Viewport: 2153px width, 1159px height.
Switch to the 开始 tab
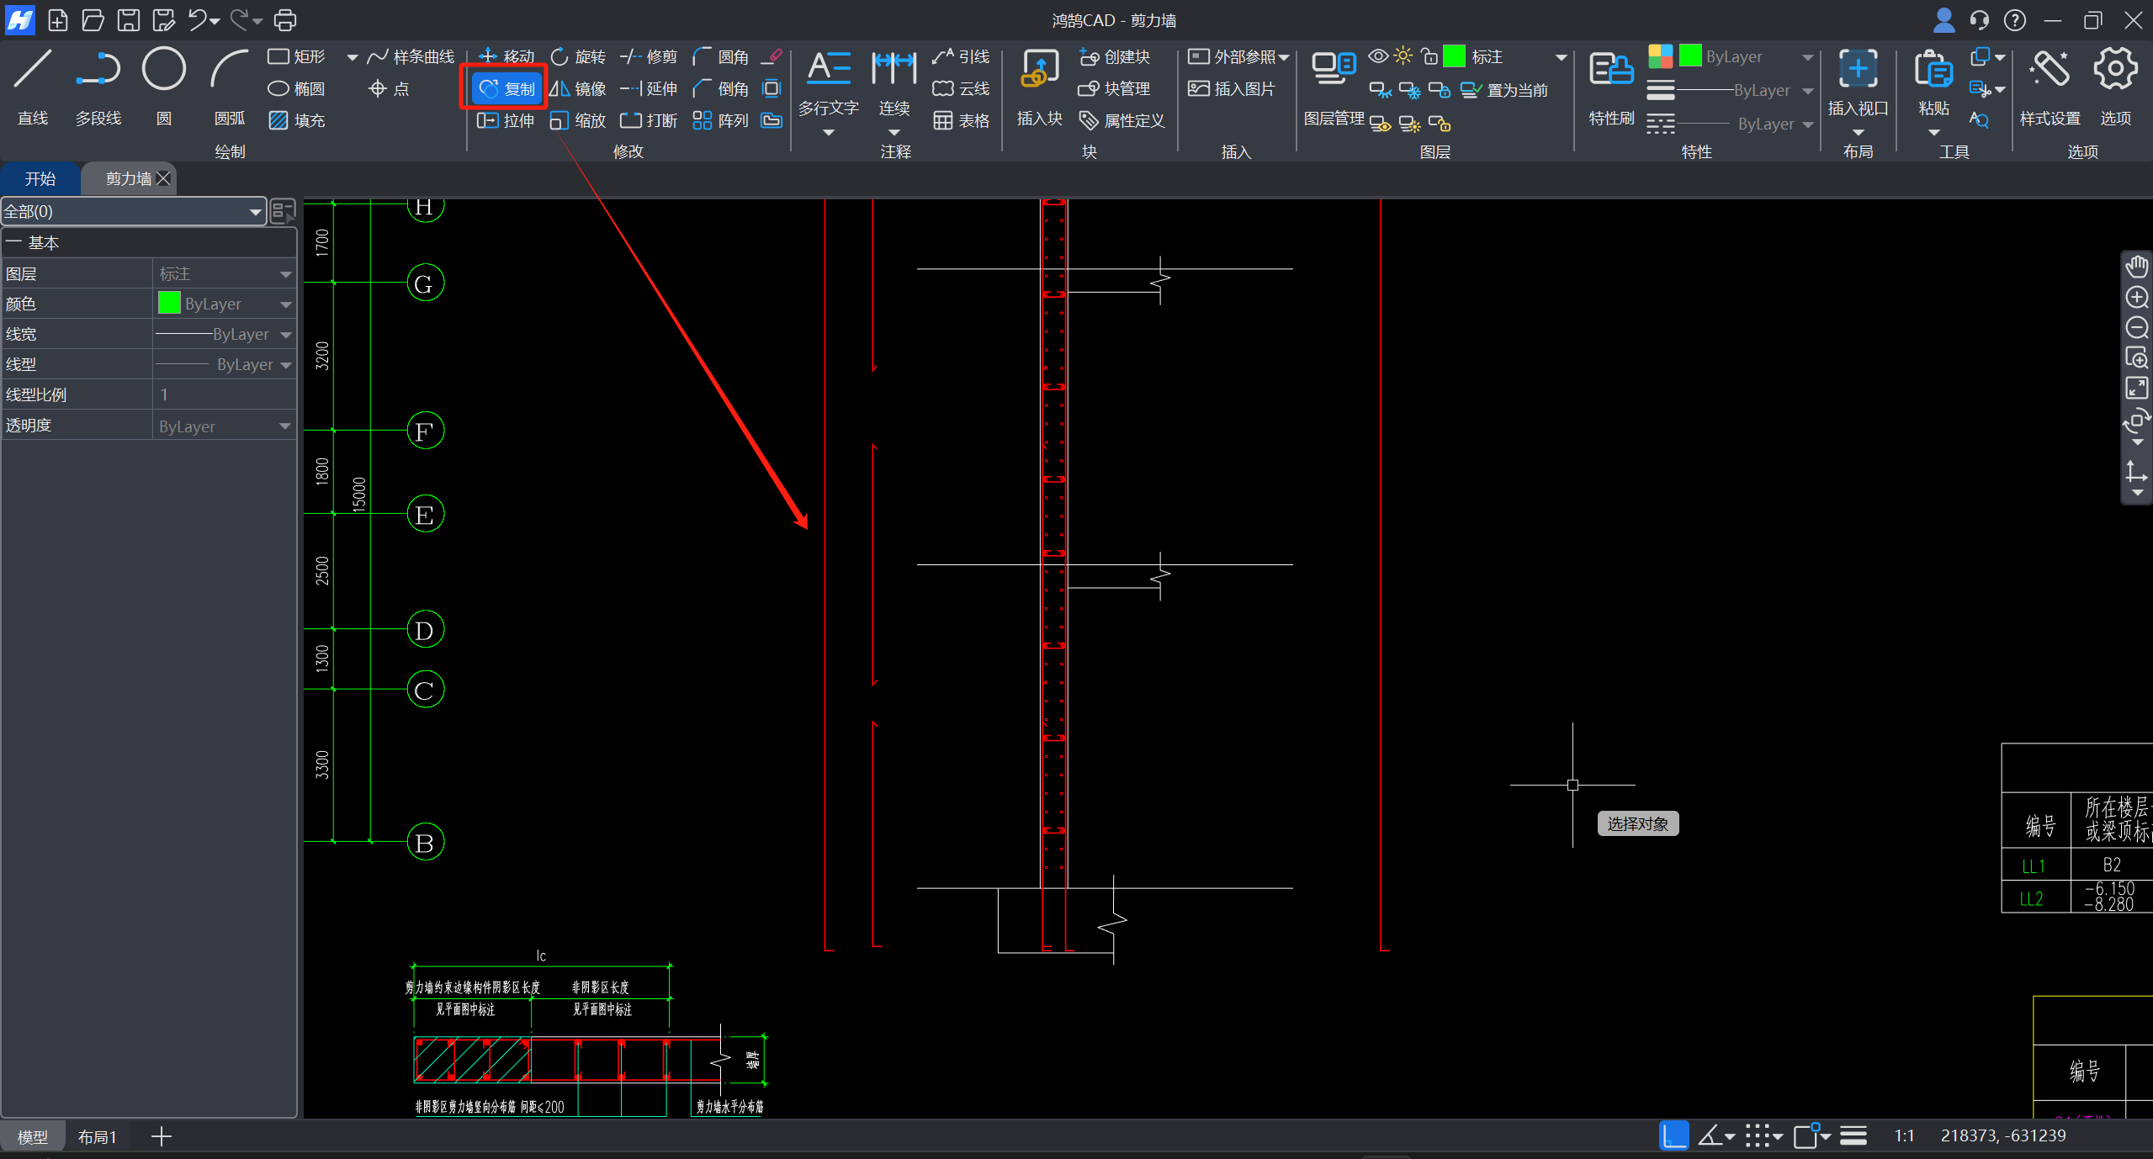click(40, 178)
